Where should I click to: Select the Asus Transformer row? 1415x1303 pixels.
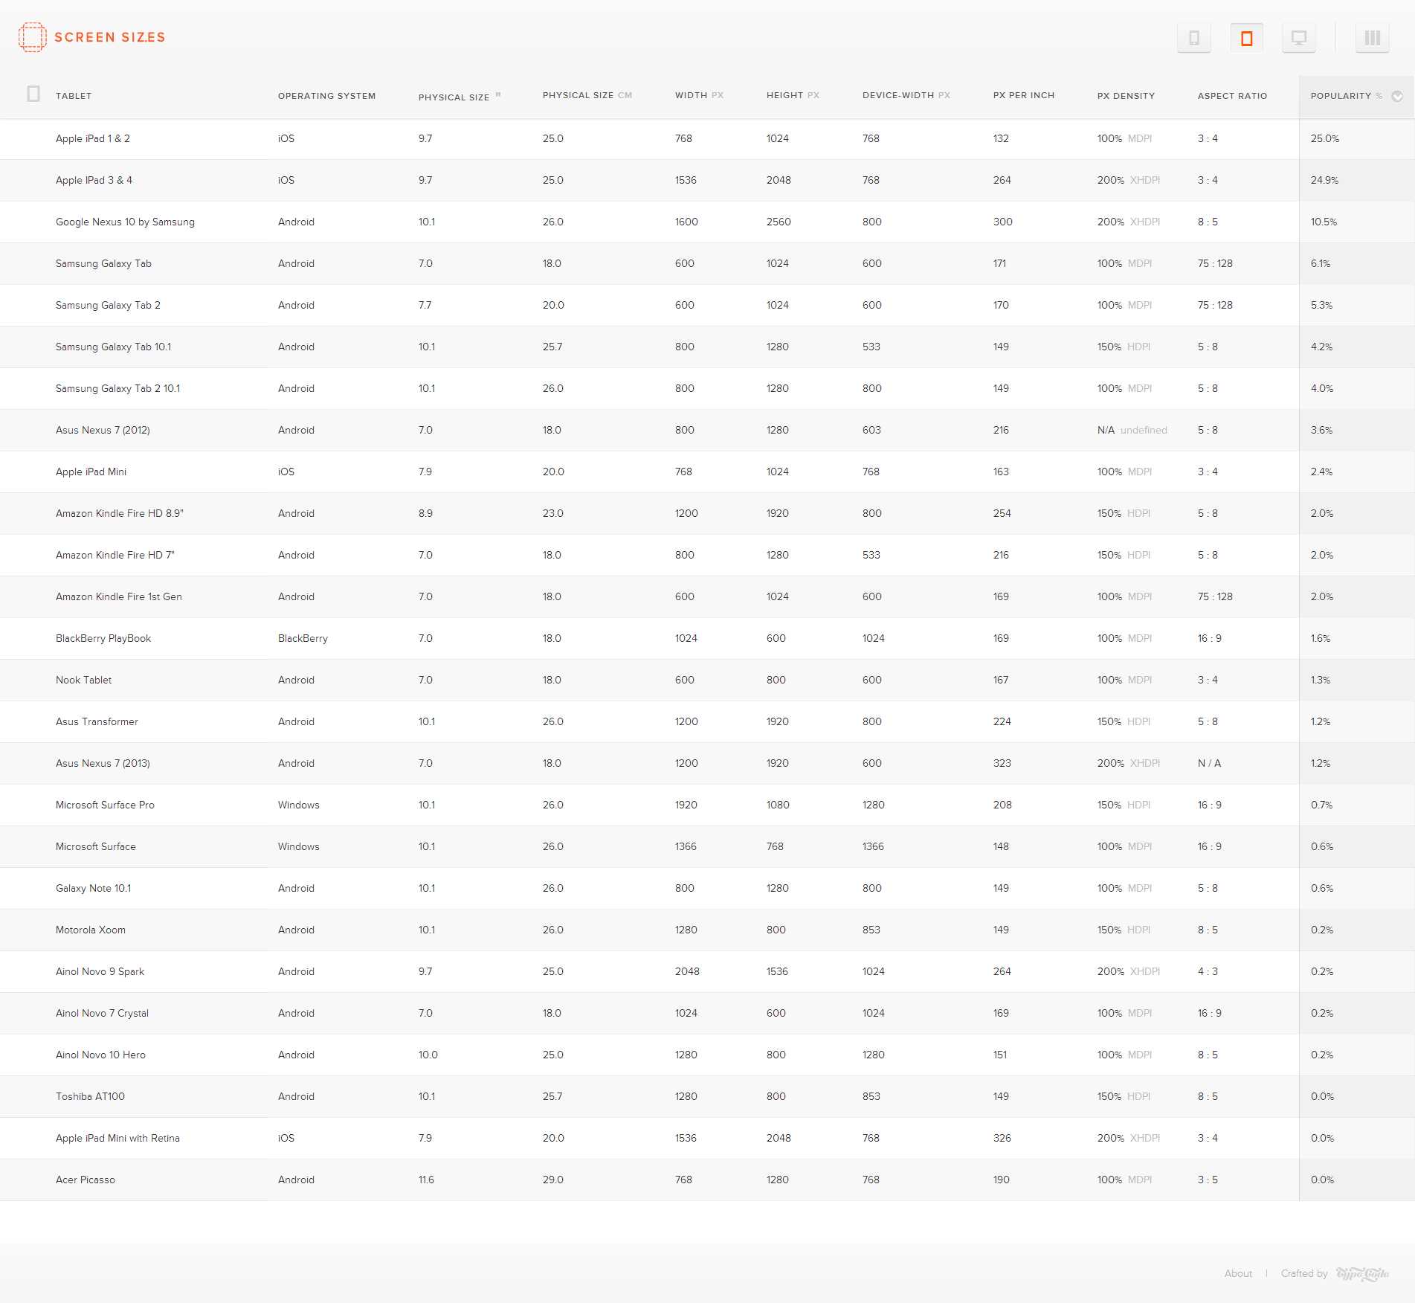(707, 721)
